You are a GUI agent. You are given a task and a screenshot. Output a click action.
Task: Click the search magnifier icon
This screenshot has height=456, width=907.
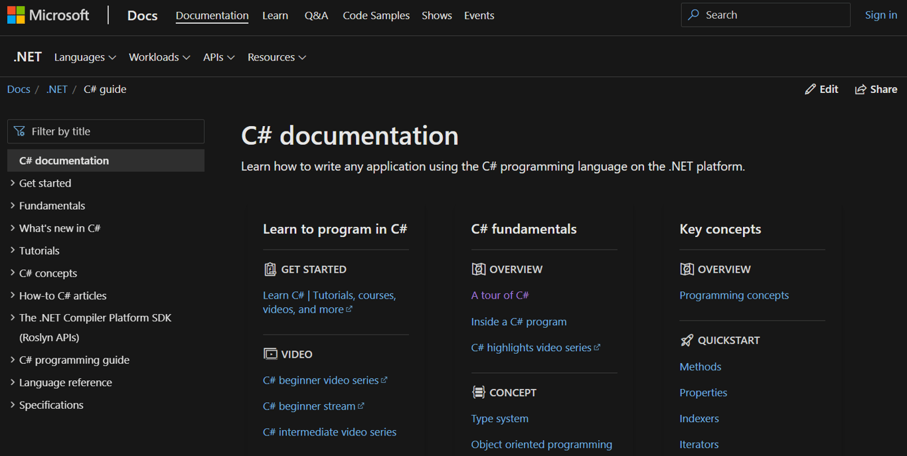coord(693,14)
